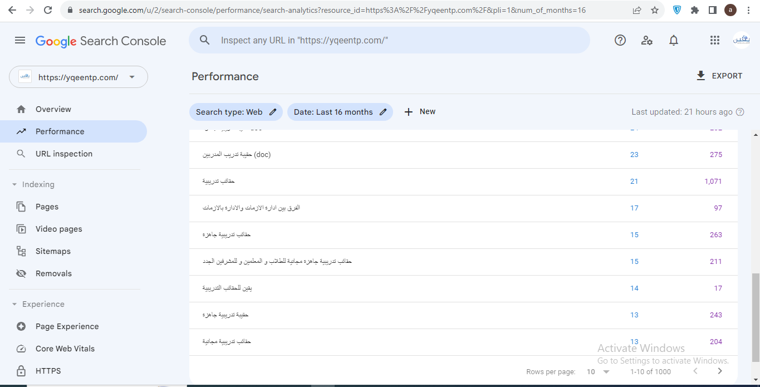Select query row with 243 impressions
The image size is (760, 387).
[x=463, y=315]
